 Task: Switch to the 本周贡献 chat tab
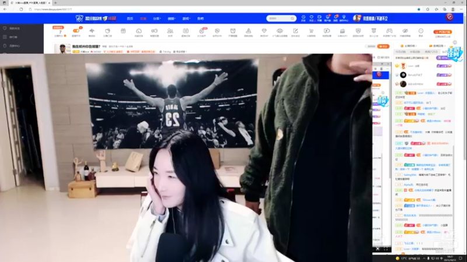415,52
